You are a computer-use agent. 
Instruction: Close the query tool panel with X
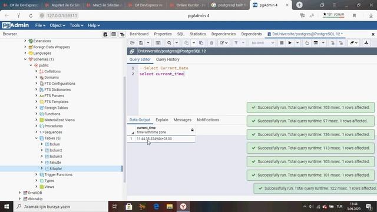coord(373,34)
